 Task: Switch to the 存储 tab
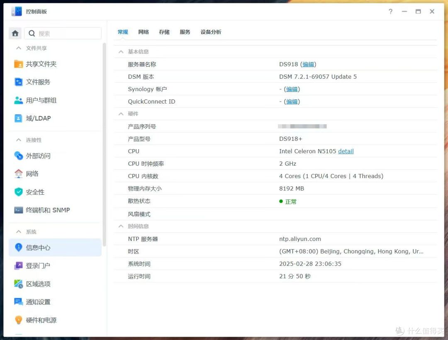(164, 32)
